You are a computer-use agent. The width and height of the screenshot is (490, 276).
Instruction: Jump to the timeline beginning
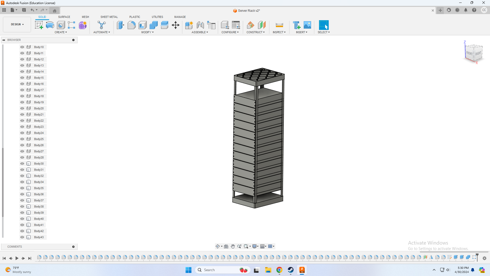click(4, 258)
